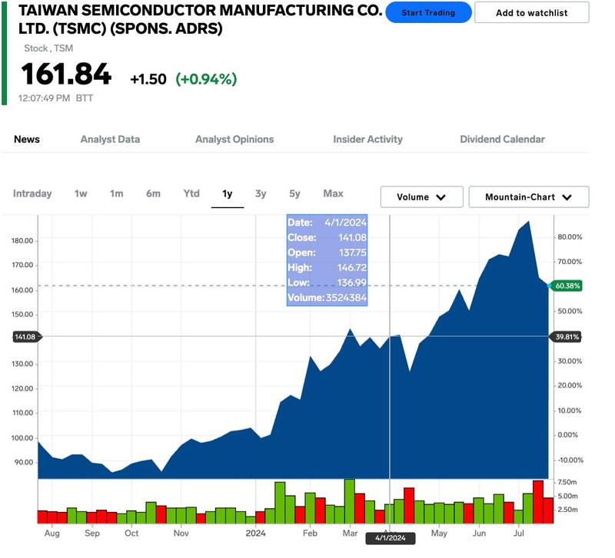Click the Open 137.75 tooltip value

pos(353,253)
